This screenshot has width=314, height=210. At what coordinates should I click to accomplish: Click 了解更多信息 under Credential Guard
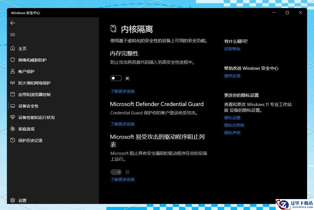pos(122,124)
